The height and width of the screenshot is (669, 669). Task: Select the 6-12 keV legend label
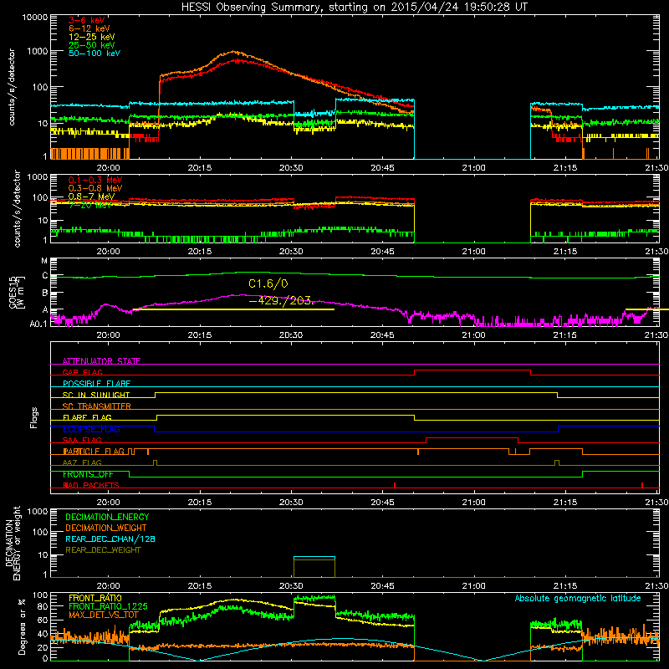pos(89,28)
